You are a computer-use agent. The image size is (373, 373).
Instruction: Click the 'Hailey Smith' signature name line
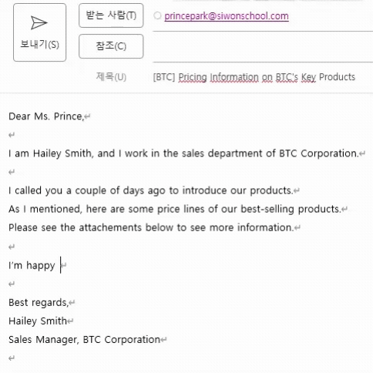38,321
